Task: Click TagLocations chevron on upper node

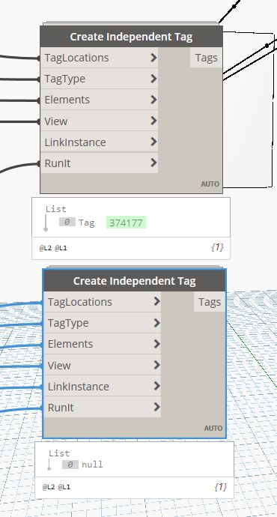Action: [x=153, y=58]
